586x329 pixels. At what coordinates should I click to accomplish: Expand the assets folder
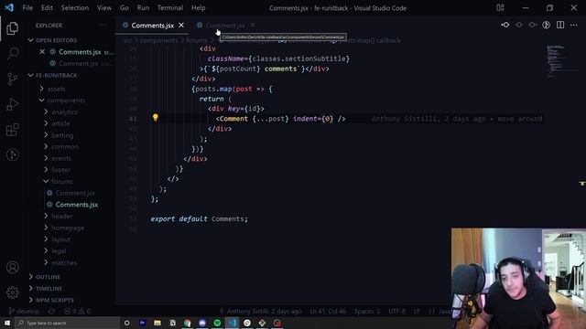pos(57,89)
